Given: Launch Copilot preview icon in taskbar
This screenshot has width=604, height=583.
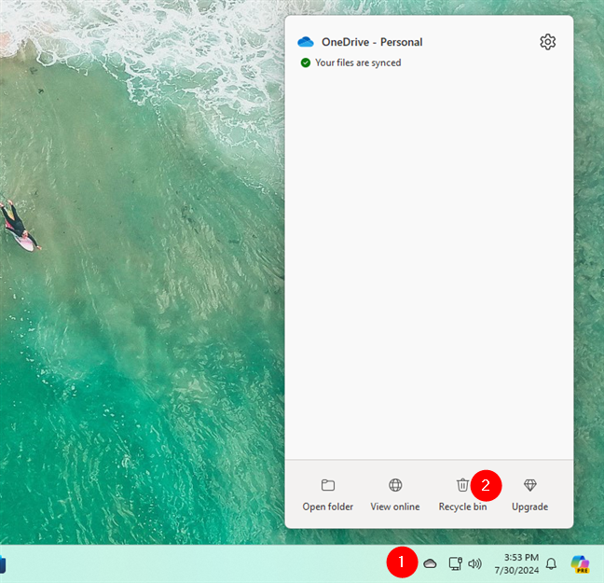Looking at the screenshot, I should 580,563.
